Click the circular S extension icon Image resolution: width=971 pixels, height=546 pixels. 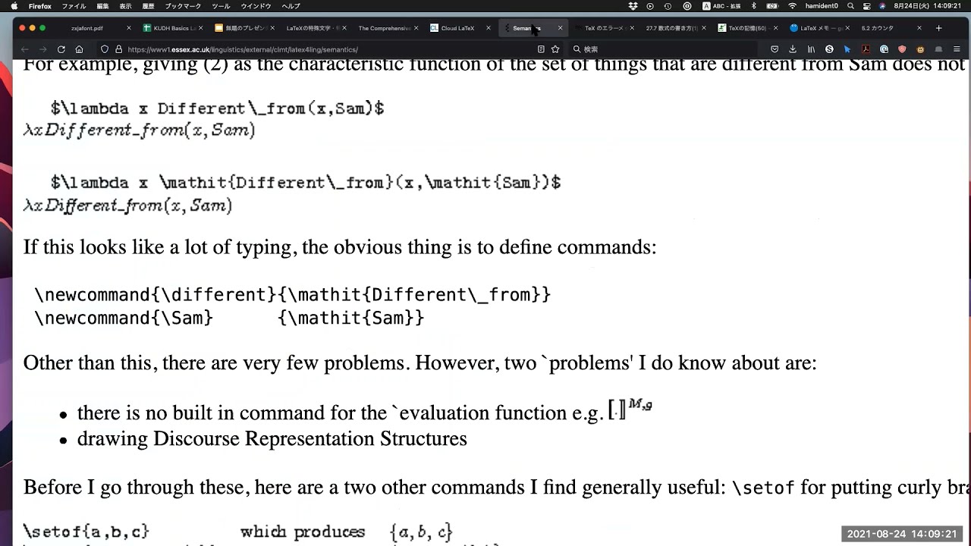(x=829, y=49)
